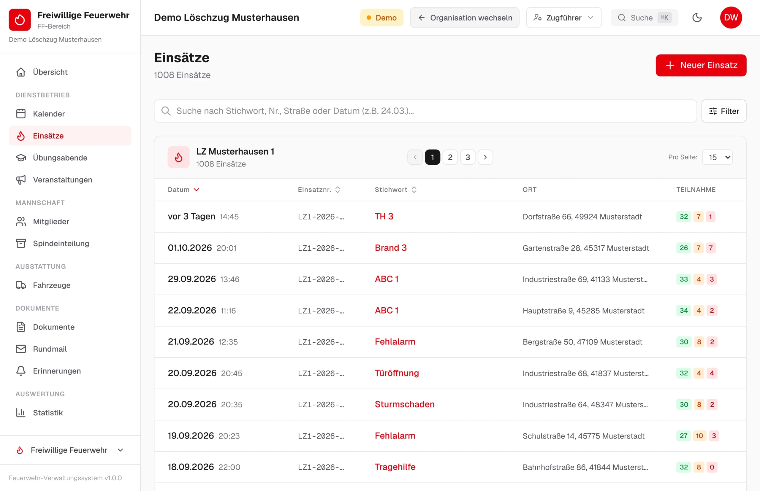Open the Zugführer role dropdown
760x491 pixels.
564,18
